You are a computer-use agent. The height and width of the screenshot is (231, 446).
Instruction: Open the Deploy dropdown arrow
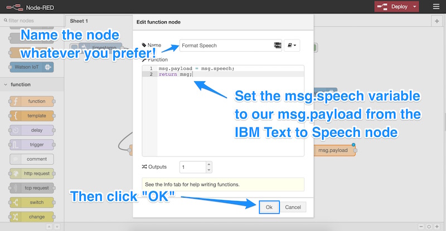415,7
